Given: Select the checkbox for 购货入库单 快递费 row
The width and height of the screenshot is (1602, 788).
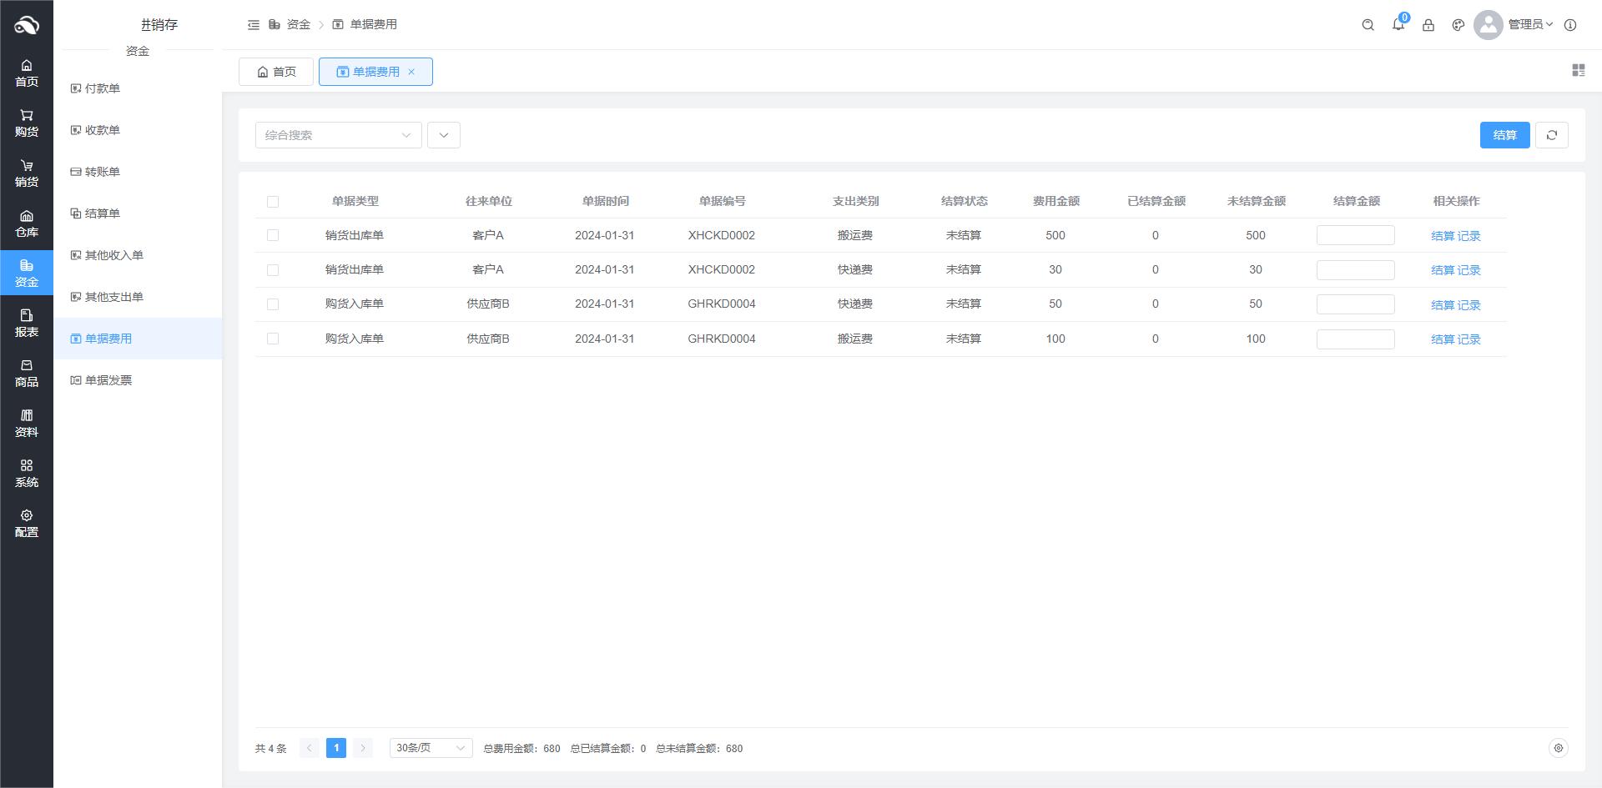Looking at the screenshot, I should (273, 304).
